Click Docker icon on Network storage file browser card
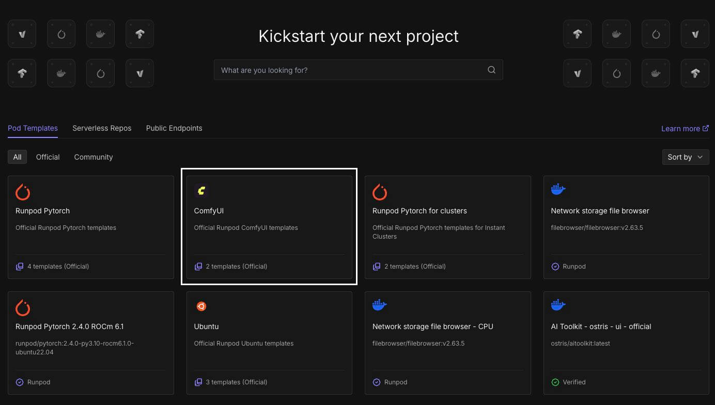715x405 pixels. pyautogui.click(x=558, y=190)
